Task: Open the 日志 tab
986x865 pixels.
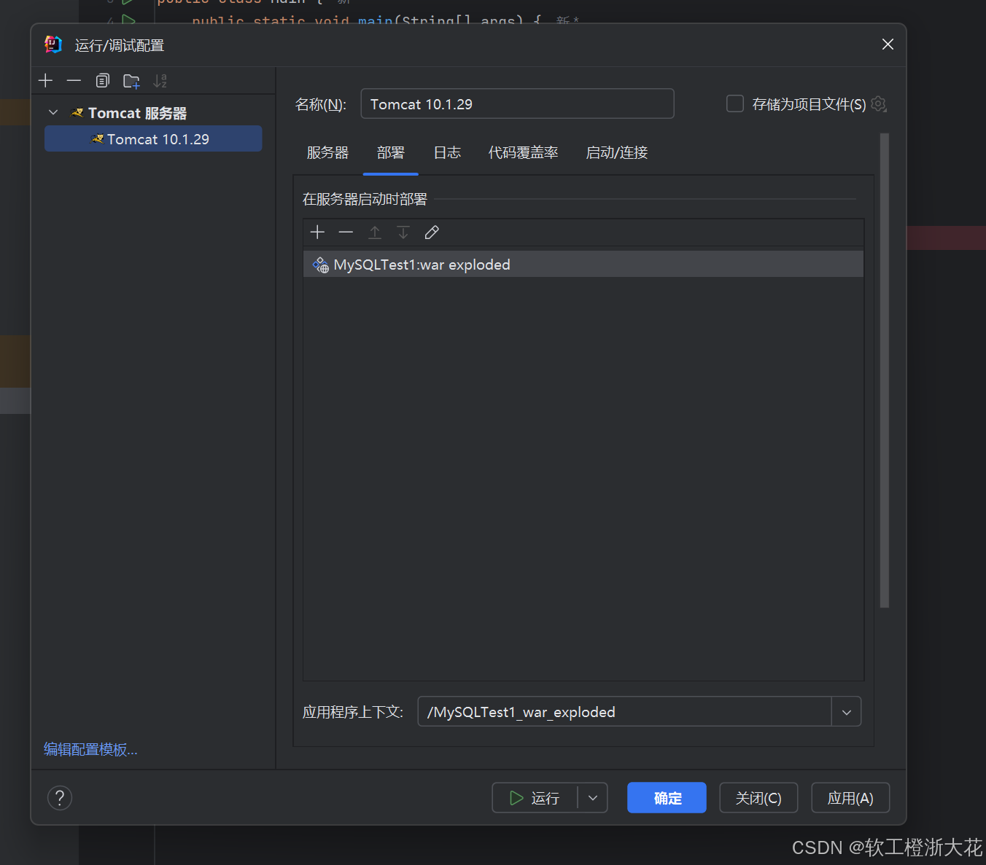Action: [x=447, y=152]
